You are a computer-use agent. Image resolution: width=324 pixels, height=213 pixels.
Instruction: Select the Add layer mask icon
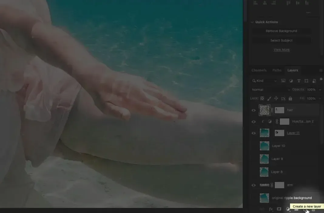click(x=279, y=209)
